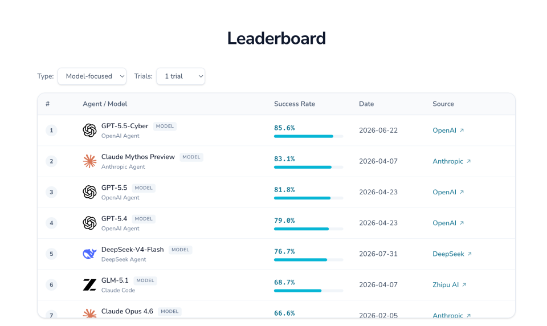
Task: Open the OpenAI source link for GPT-5.5-Cyber
Action: pyautogui.click(x=448, y=131)
